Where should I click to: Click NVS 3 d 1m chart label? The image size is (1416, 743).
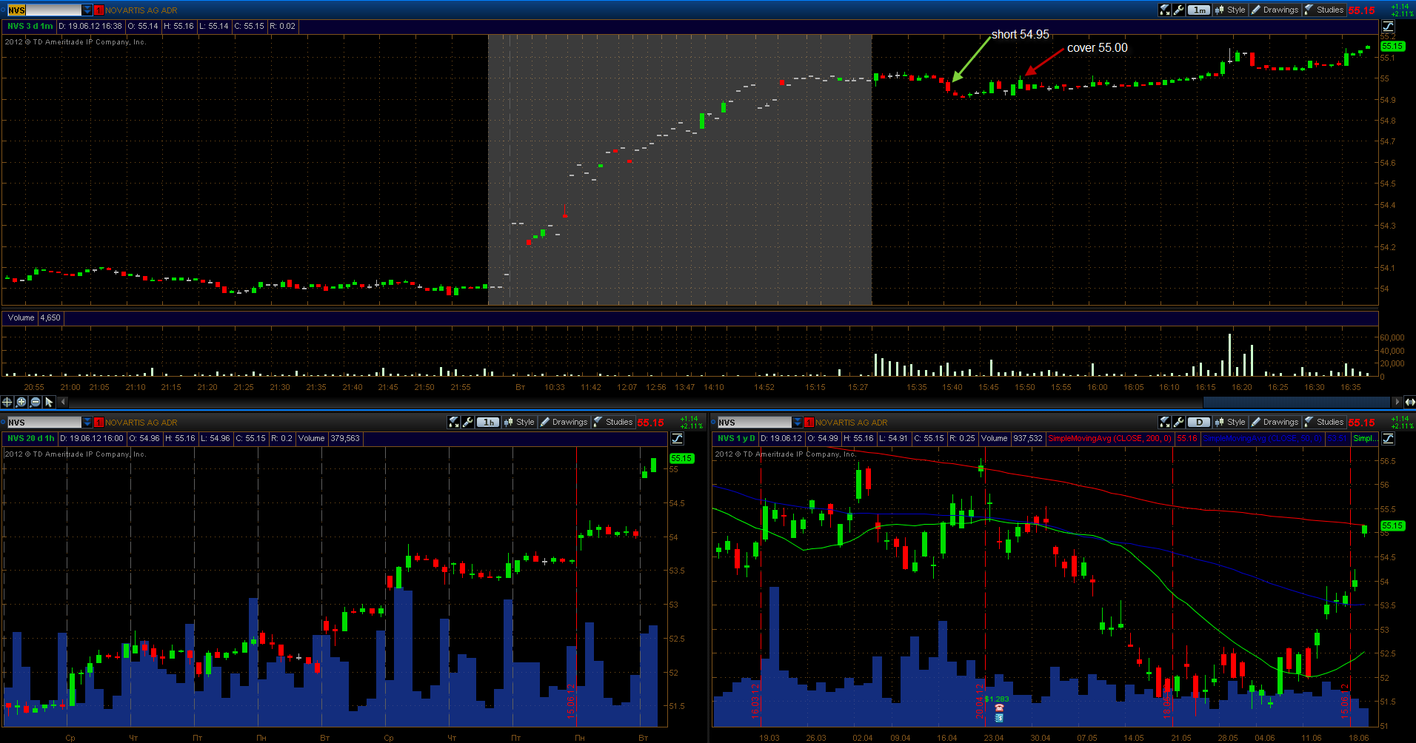coord(30,26)
